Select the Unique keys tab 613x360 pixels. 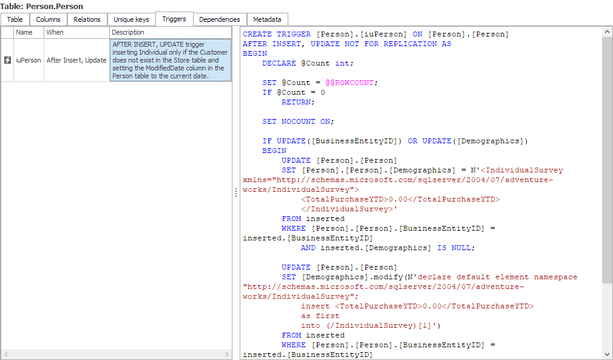[x=131, y=19]
